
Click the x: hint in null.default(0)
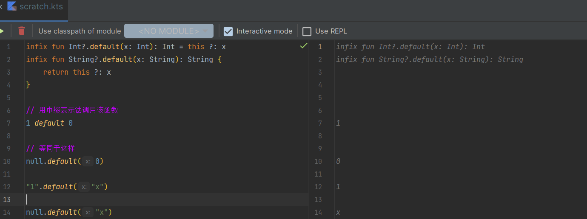click(x=88, y=161)
